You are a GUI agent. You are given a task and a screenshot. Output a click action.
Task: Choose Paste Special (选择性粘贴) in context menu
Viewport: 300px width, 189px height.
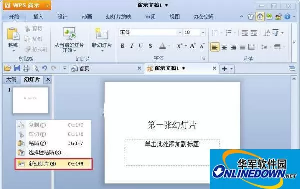click(53, 152)
